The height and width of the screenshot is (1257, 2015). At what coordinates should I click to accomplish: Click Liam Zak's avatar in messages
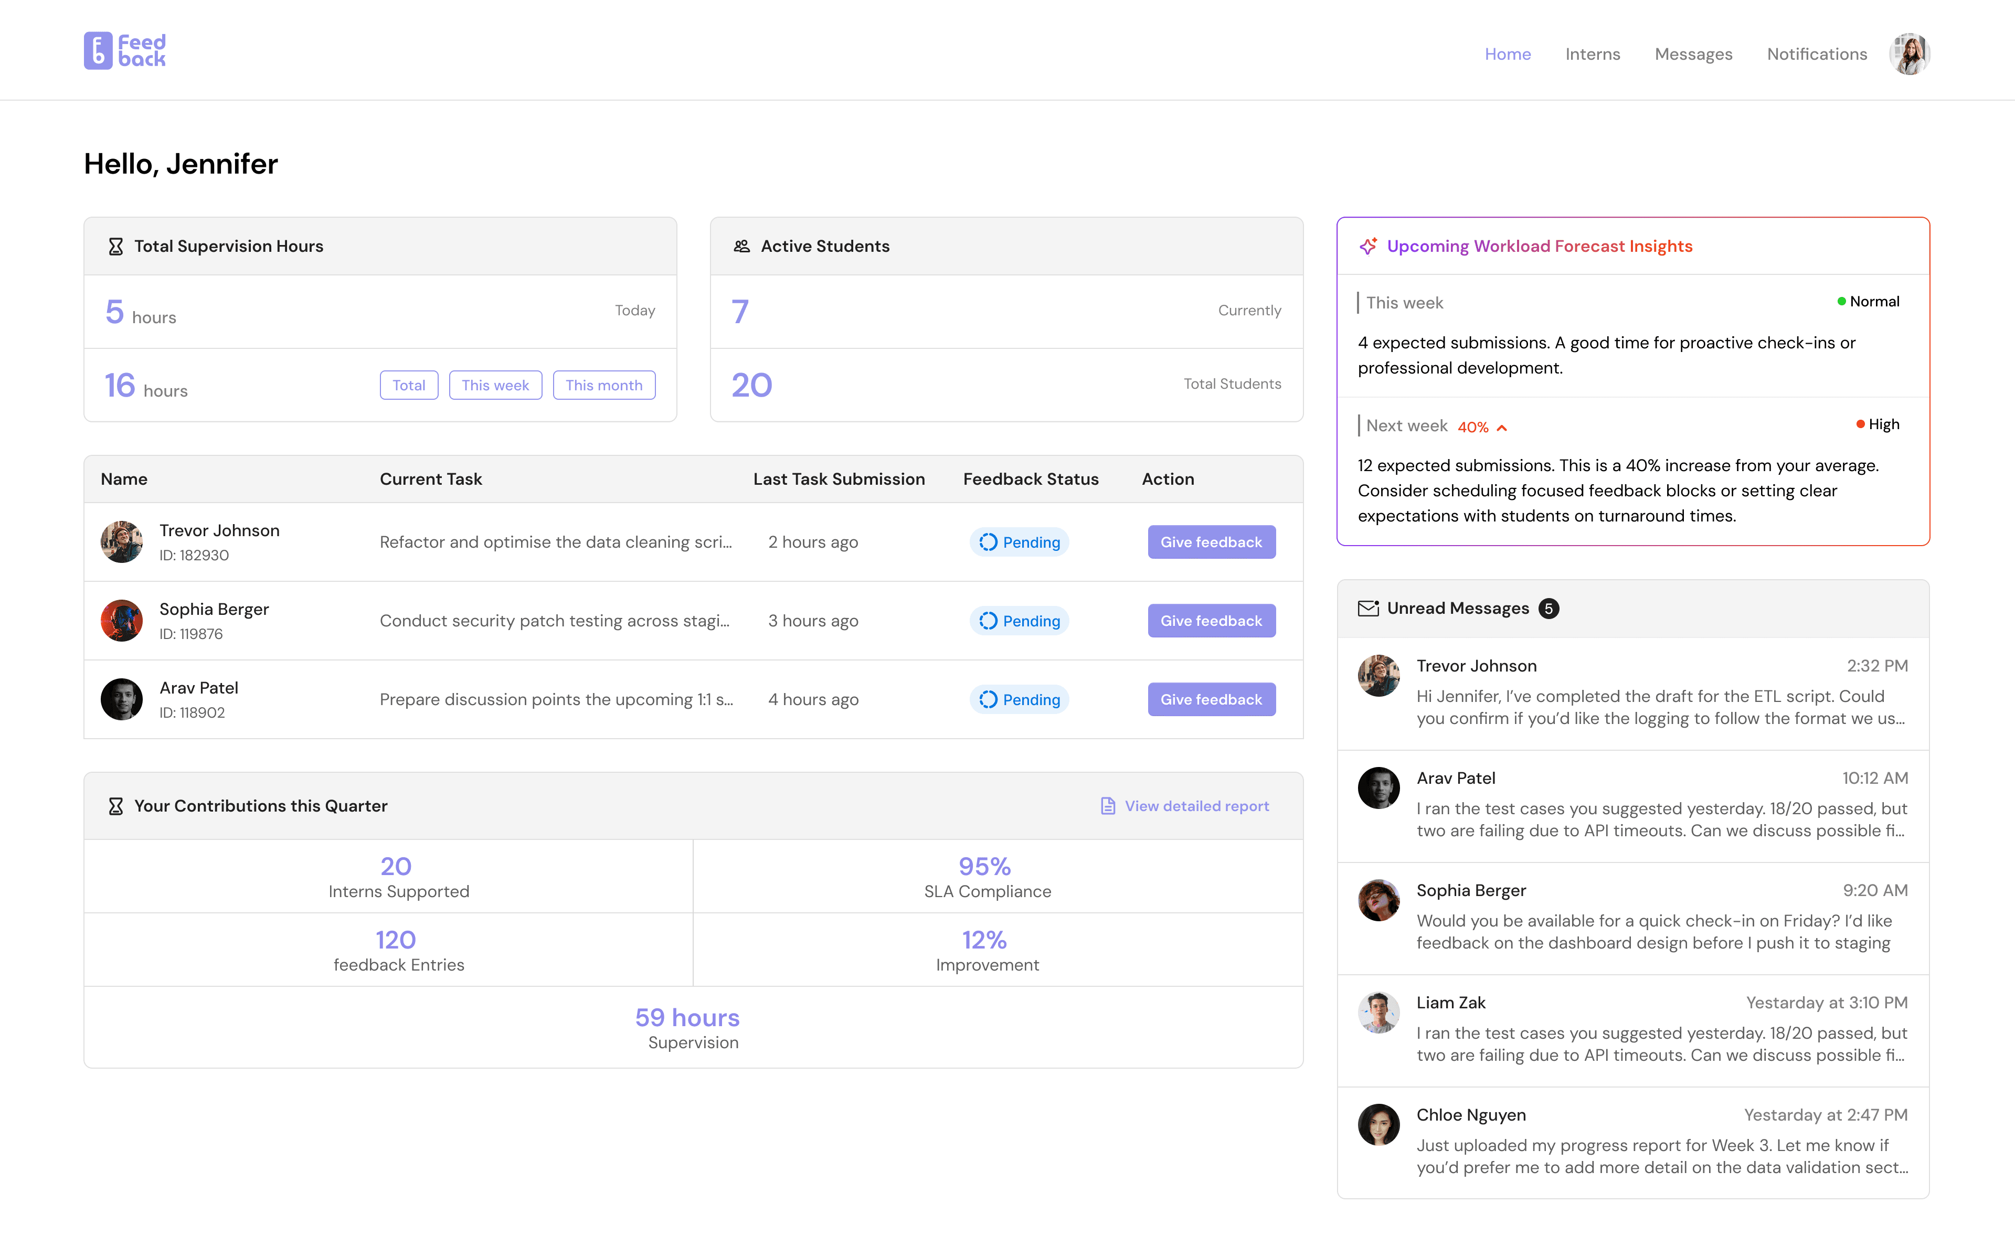pos(1379,1013)
